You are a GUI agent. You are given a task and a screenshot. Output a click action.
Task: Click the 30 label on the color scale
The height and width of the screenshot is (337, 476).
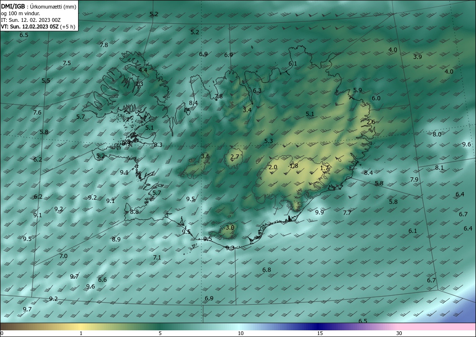399,333
